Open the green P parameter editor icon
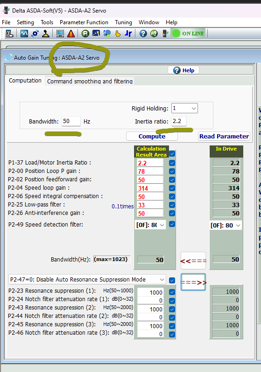Image resolution: width=261 pixels, height=372 pixels. [x=85, y=34]
